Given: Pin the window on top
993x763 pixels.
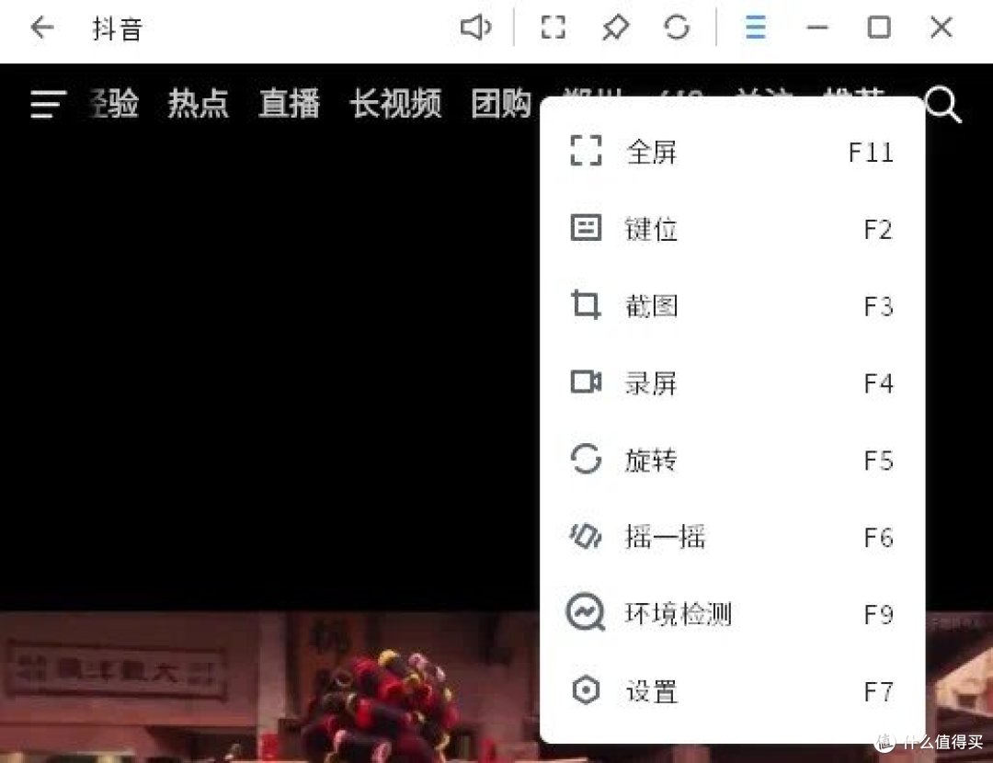Looking at the screenshot, I should click(615, 28).
